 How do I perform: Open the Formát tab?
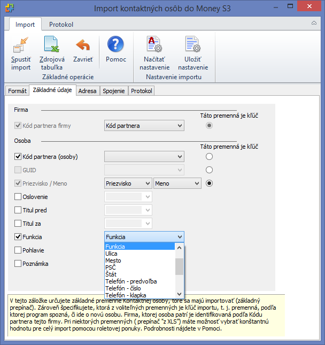pos(17,91)
